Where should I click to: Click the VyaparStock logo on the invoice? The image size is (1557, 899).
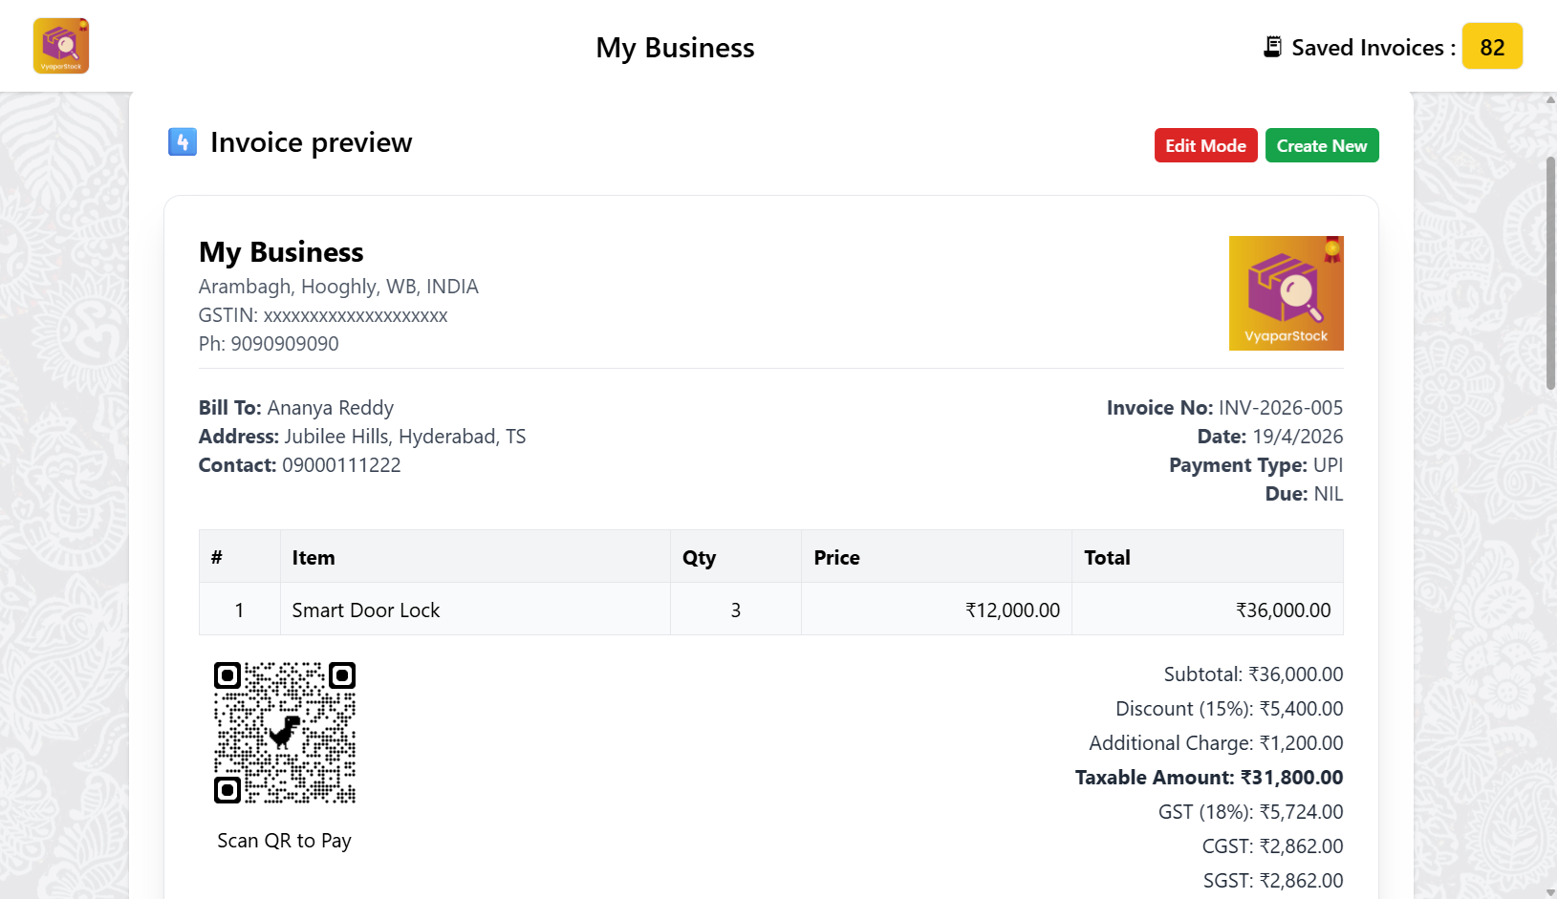coord(1287,293)
